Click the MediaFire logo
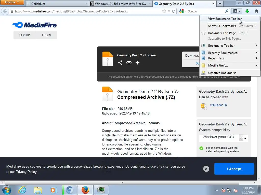261x195 pixels. [x=34, y=25]
